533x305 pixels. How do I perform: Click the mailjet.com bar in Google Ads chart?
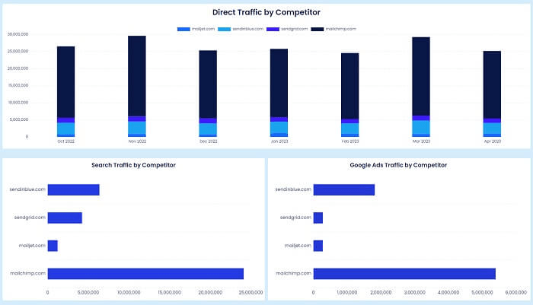[x=318, y=246]
